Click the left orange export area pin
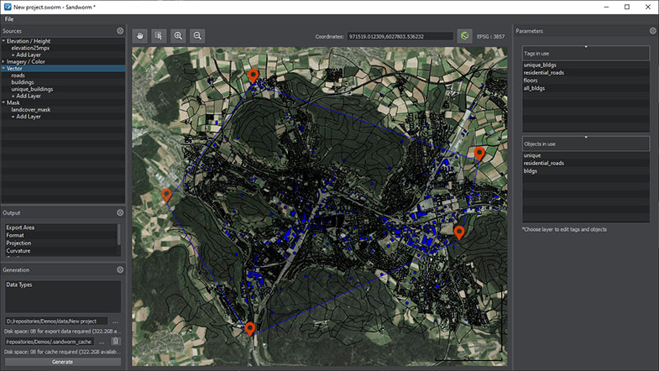The height and width of the screenshot is (371, 659). coord(166,196)
